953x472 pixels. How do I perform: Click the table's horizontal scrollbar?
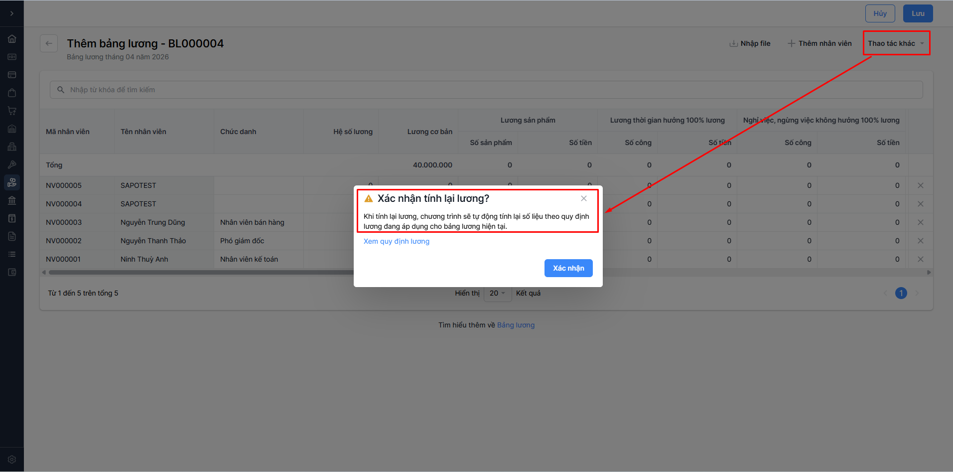[x=199, y=273]
